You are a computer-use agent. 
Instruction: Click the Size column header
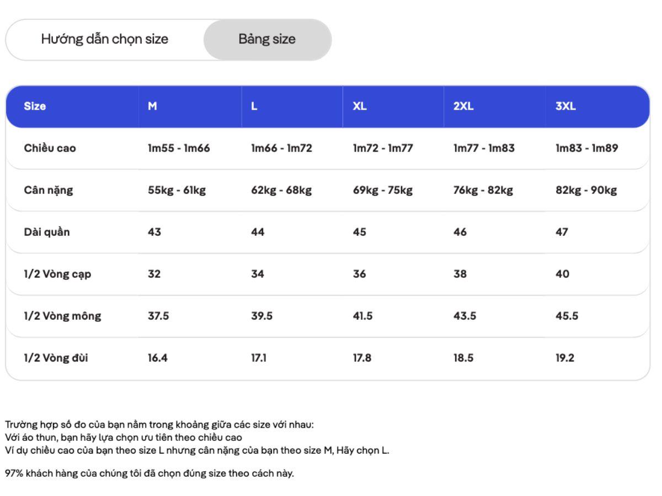[35, 106]
